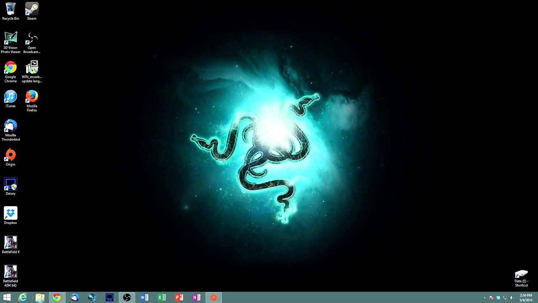Select the Steam desktop shortcut
The height and width of the screenshot is (303, 538).
pyautogui.click(x=32, y=11)
